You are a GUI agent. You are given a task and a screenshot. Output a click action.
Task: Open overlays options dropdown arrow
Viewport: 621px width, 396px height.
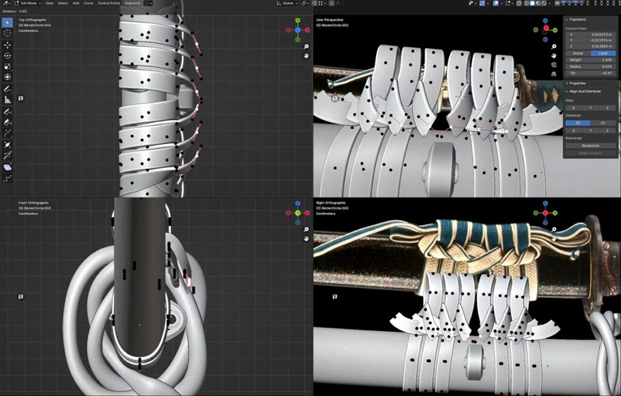click(502, 3)
